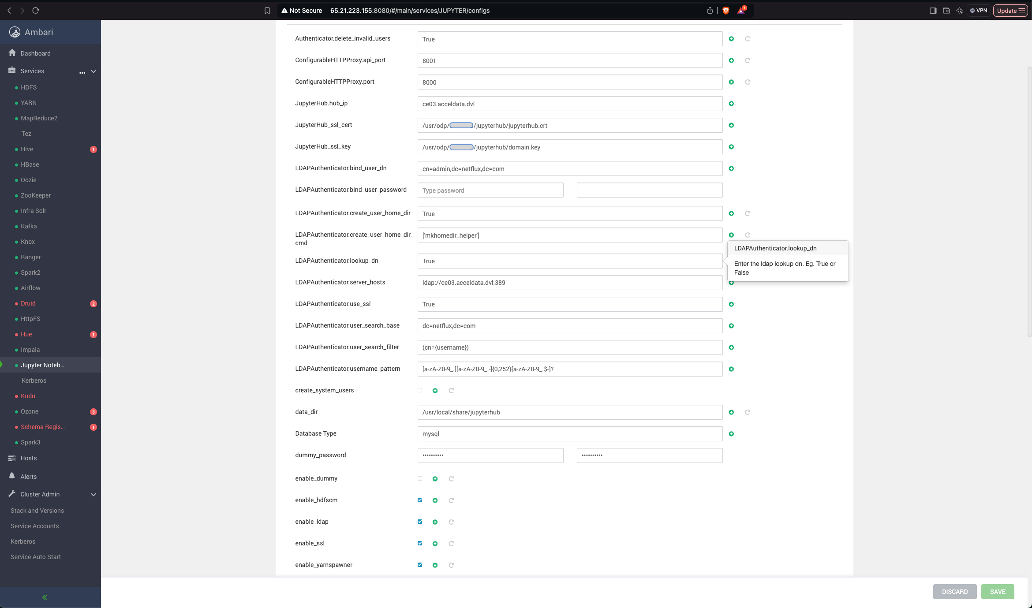The image size is (1032, 608).
Task: Click the green plus icon next to JupyterHub.hub_ip
Action: coord(731,104)
